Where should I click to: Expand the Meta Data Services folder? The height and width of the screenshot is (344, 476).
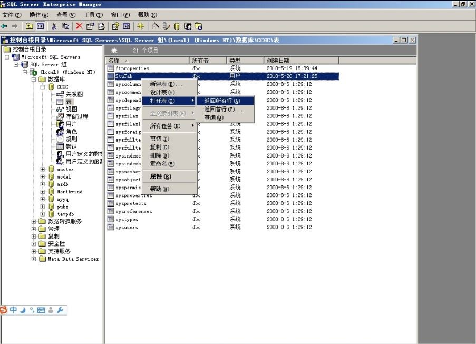click(x=34, y=259)
